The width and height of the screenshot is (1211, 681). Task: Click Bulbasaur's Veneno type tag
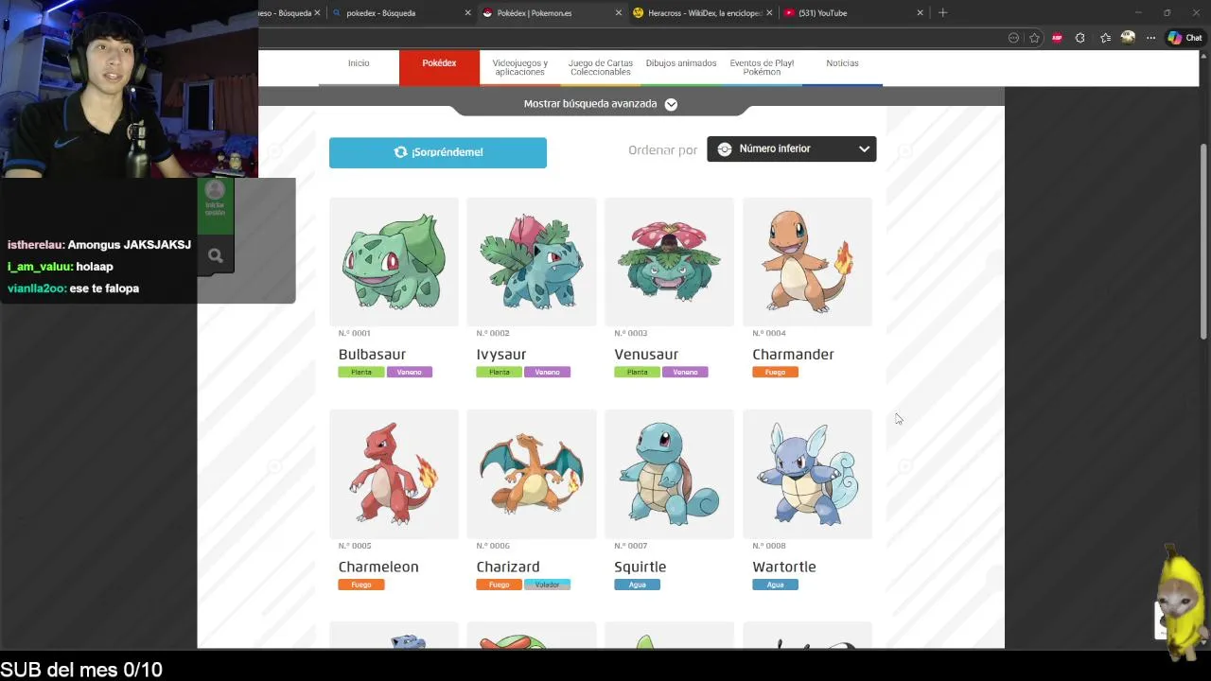point(409,372)
